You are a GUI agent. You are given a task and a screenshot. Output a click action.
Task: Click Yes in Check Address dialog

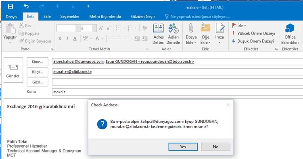(x=183, y=147)
